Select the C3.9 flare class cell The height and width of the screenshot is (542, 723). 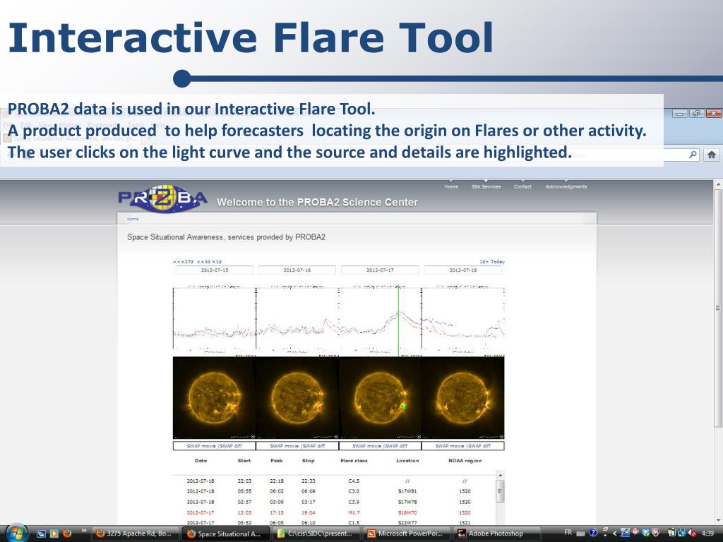tap(354, 502)
